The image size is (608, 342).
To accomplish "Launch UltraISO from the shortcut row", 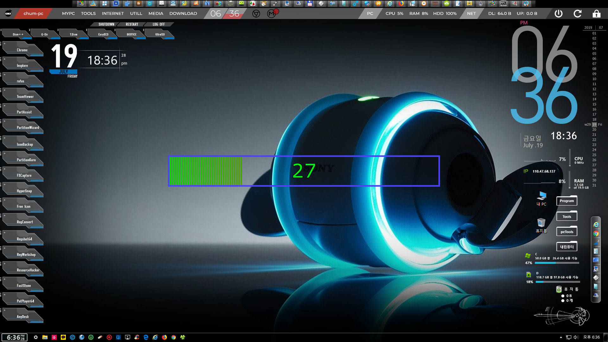I will [160, 34].
